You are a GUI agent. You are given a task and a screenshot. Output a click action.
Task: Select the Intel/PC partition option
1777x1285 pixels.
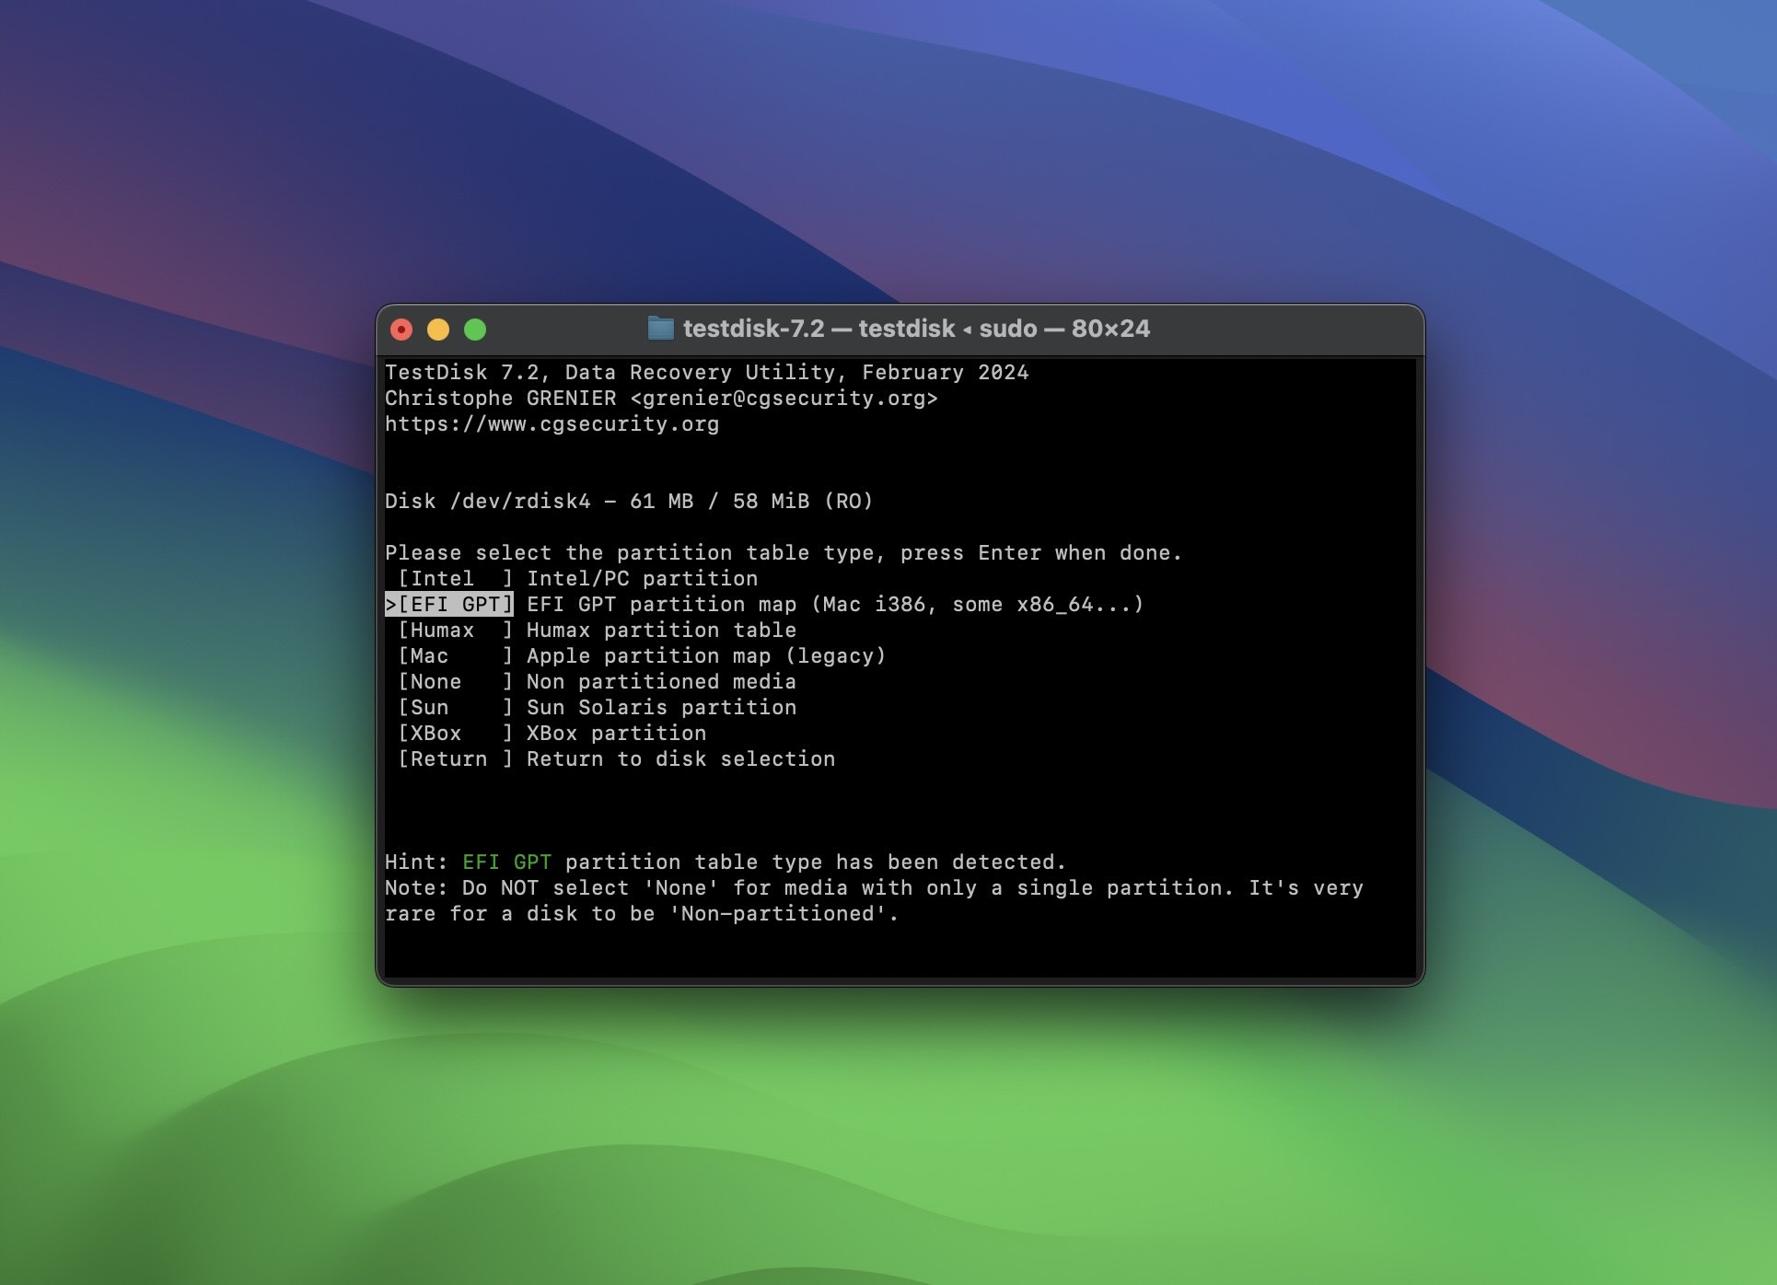pyautogui.click(x=577, y=579)
